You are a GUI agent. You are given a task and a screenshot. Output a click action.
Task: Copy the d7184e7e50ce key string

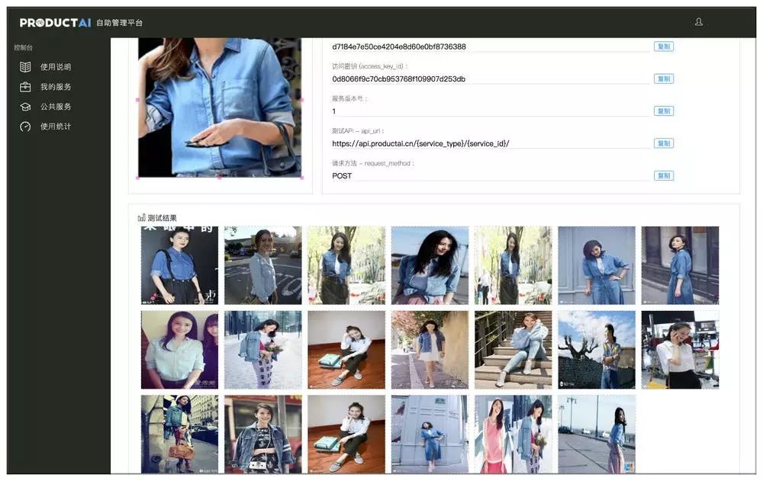664,46
